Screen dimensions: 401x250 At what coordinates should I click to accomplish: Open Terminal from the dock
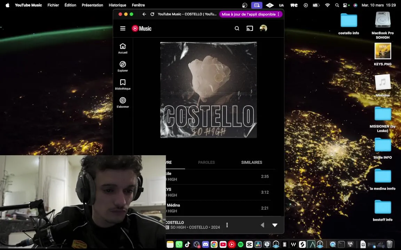341,244
